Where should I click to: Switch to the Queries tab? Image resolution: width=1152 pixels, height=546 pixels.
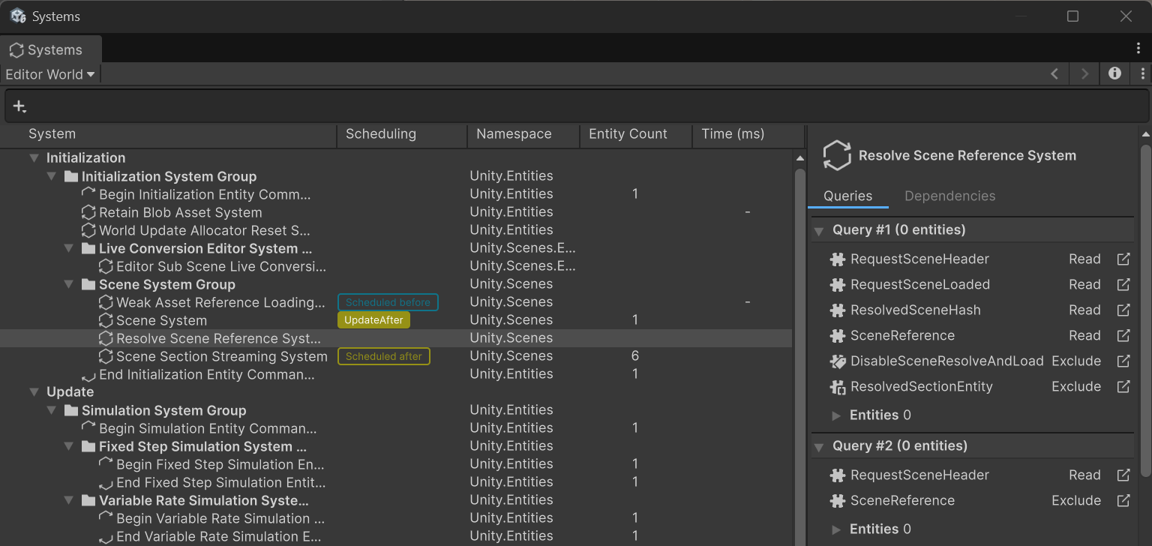848,196
